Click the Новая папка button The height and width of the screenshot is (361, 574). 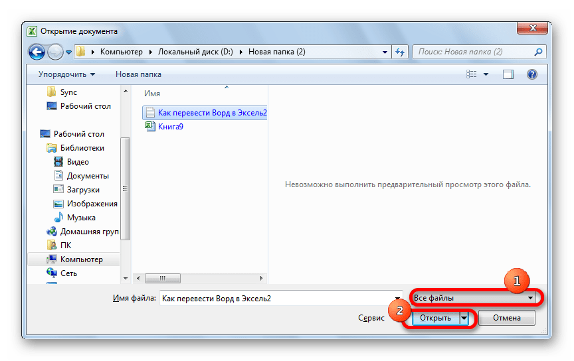[x=138, y=74]
